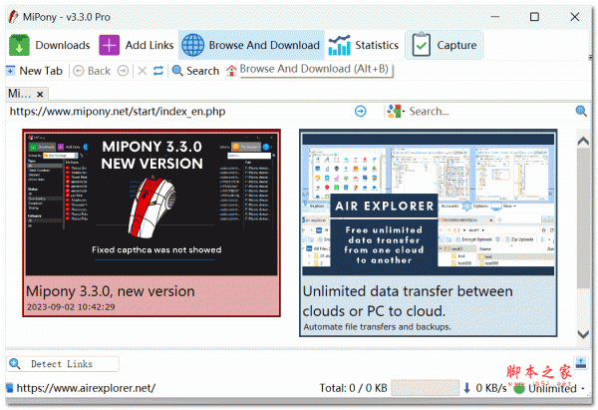Click the New Tab plus icon
The image size is (598, 410).
[x=10, y=71]
